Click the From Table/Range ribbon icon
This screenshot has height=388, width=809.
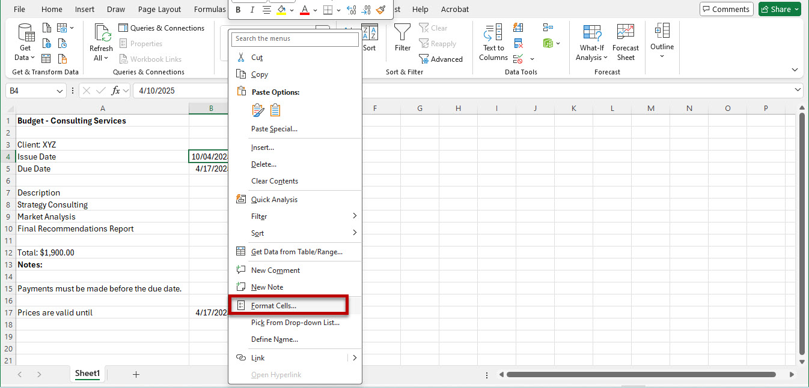(47, 59)
